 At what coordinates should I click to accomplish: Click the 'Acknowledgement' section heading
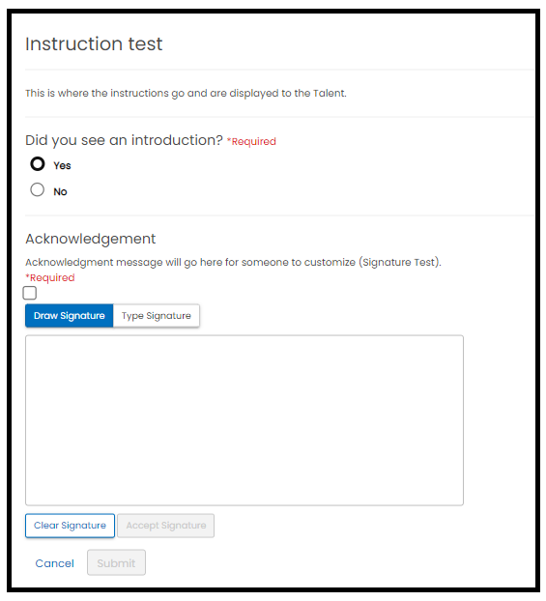click(91, 239)
